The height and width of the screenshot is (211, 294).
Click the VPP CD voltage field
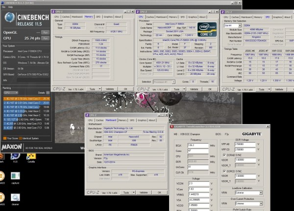tap(245, 149)
